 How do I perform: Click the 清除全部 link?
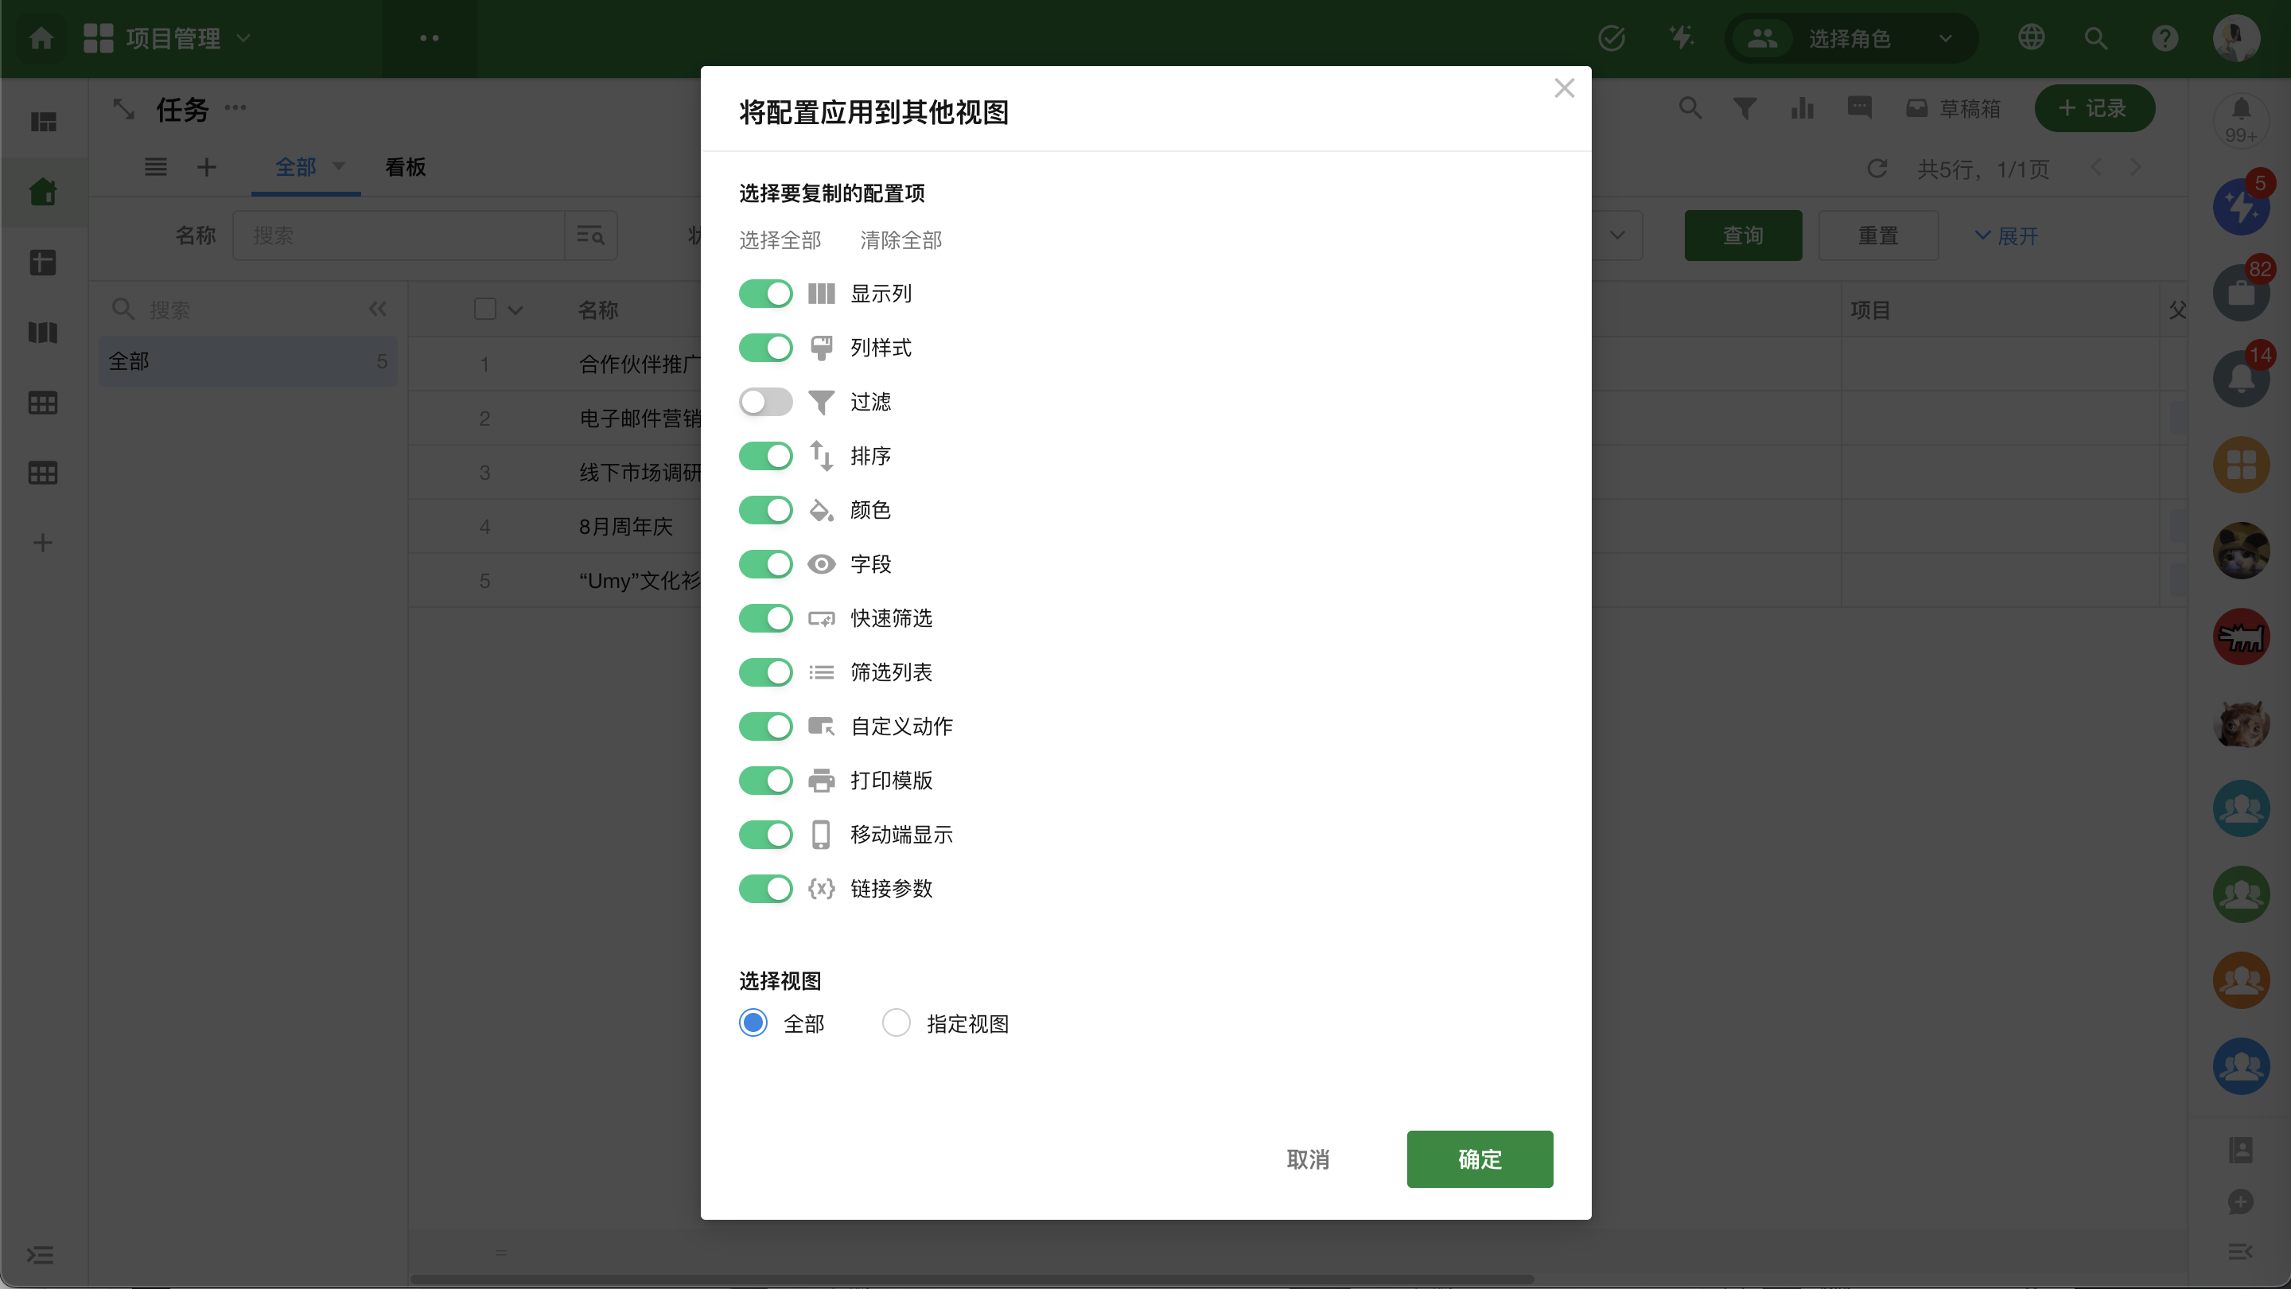pyautogui.click(x=900, y=240)
